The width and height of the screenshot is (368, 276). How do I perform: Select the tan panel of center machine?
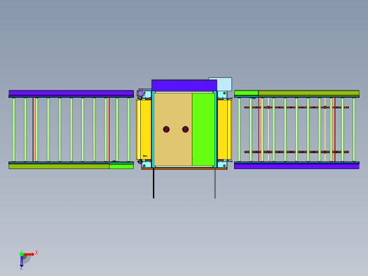(x=173, y=130)
